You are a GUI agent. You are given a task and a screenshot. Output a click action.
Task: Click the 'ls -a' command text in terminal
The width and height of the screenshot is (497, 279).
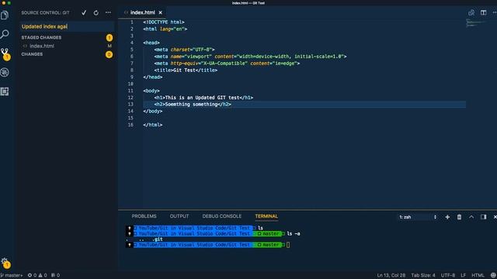click(x=294, y=234)
